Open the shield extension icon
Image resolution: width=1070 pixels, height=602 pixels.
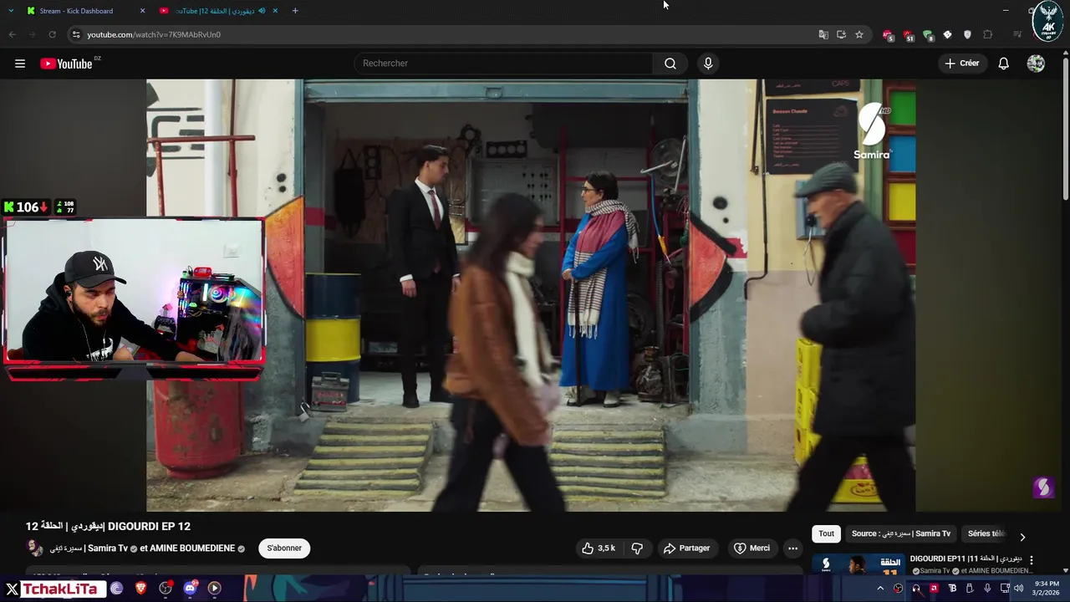[x=967, y=34]
